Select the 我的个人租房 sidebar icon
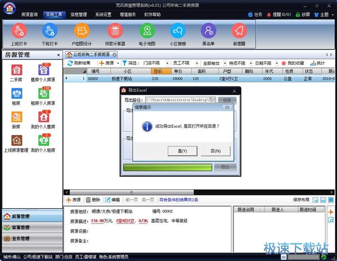The height and width of the screenshot is (261, 337). [x=44, y=140]
